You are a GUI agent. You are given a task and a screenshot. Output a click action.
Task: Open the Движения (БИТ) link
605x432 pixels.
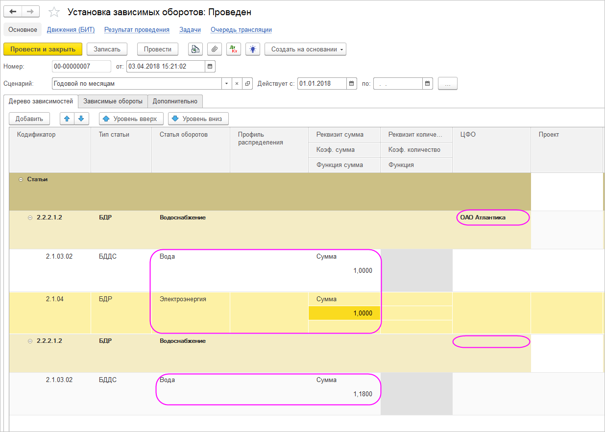[x=71, y=30]
